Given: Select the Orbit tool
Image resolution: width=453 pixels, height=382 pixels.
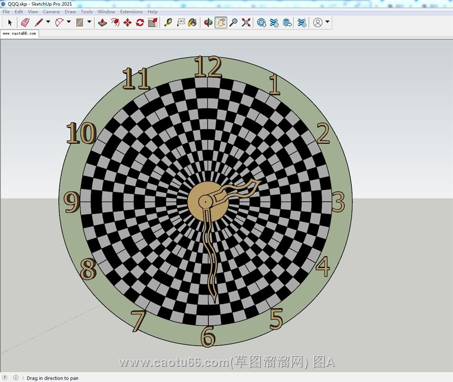Looking at the screenshot, I should 208,22.
